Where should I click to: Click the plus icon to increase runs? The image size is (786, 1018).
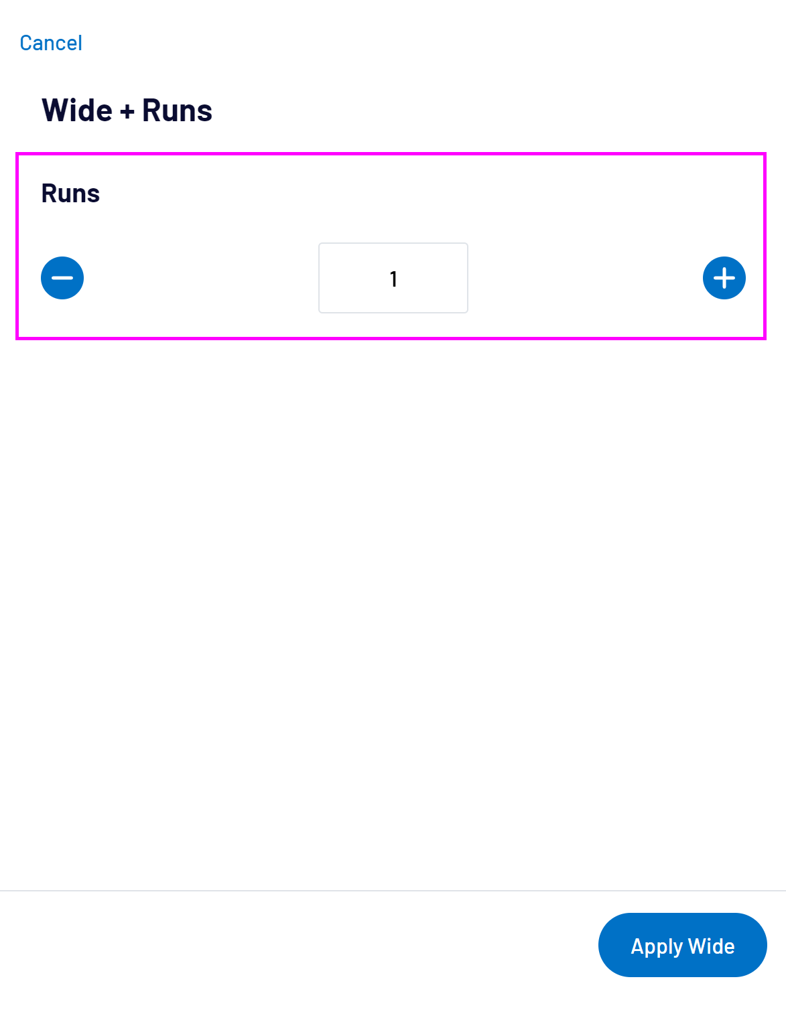click(x=724, y=278)
